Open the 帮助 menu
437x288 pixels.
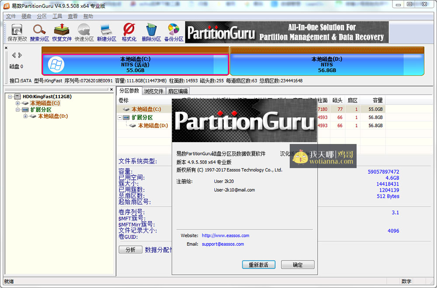click(88, 16)
